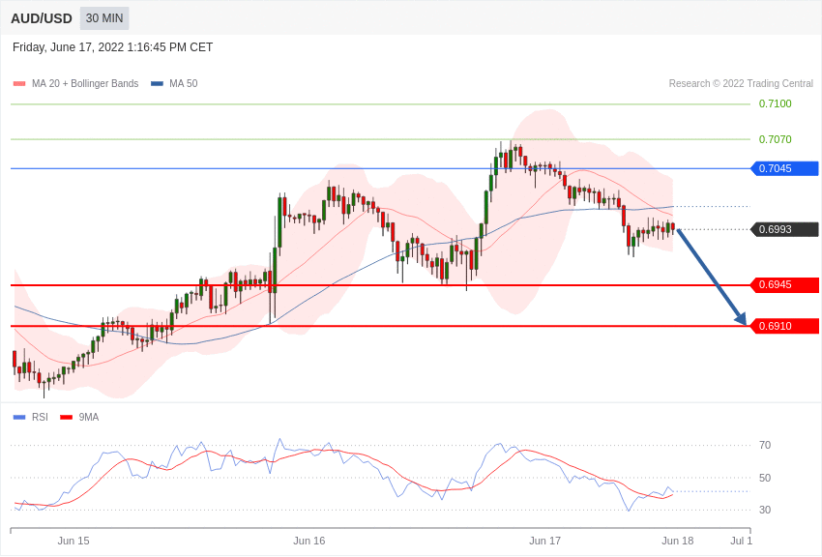Click the RSI legend swatch

(x=19, y=418)
